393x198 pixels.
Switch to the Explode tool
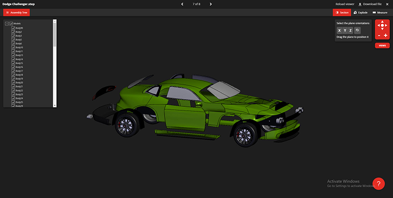pyautogui.click(x=361, y=12)
